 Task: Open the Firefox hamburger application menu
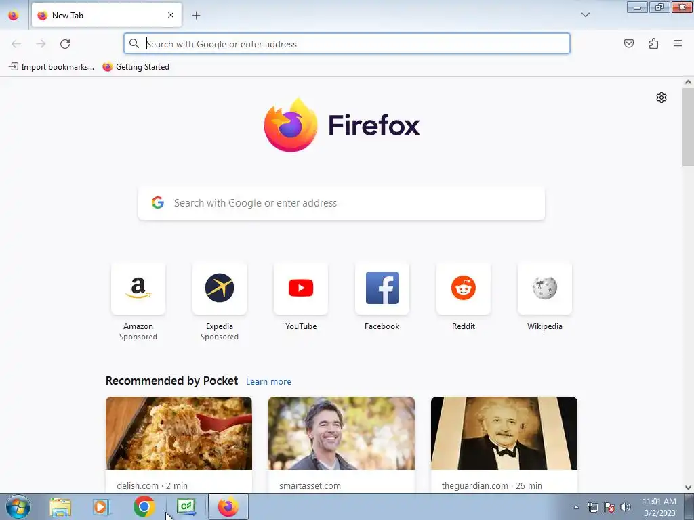[678, 43]
